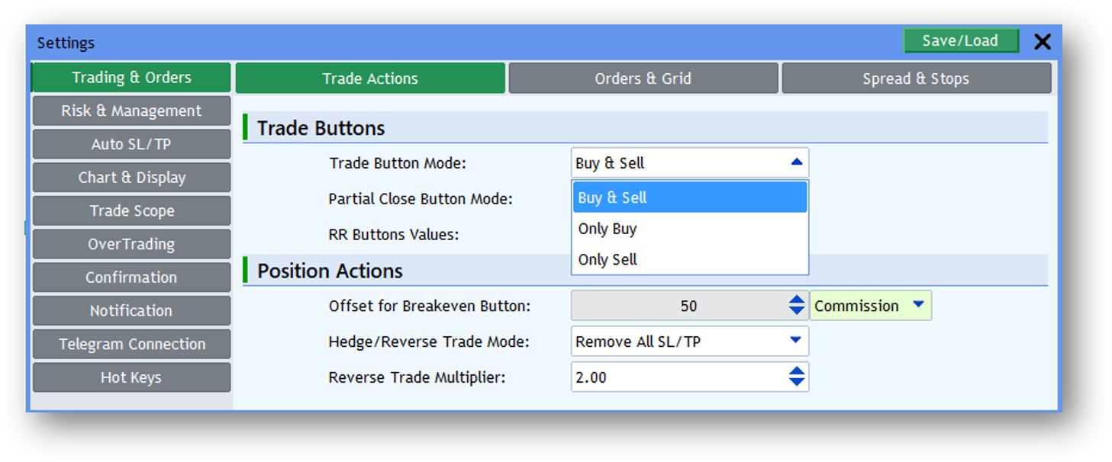Open Hedge/Reverse Trade Mode dropdown

point(690,342)
